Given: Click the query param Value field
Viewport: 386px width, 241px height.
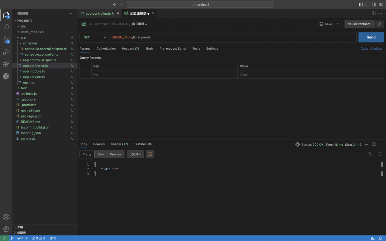Looking at the screenshot, I should [311, 75].
